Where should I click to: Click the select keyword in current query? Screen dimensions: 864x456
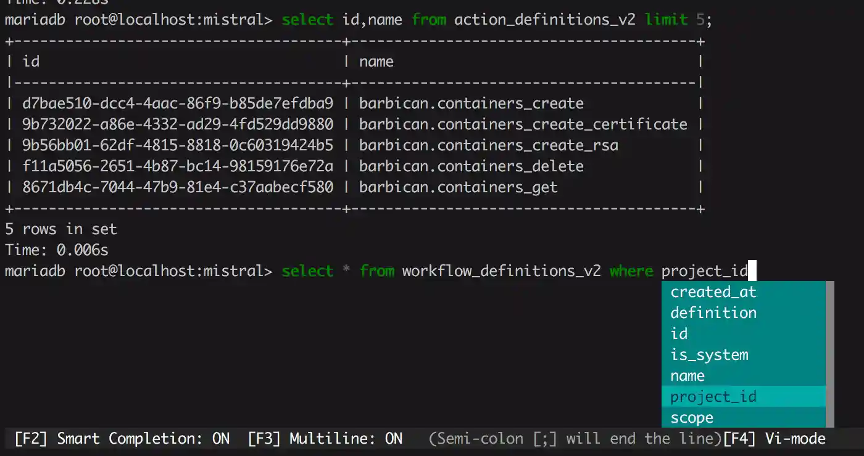[x=307, y=271]
